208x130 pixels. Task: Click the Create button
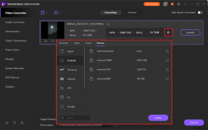(x=158, y=118)
